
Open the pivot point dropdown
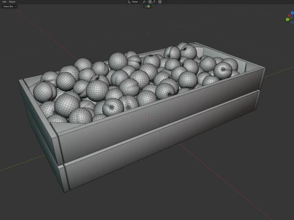tap(145, 2)
